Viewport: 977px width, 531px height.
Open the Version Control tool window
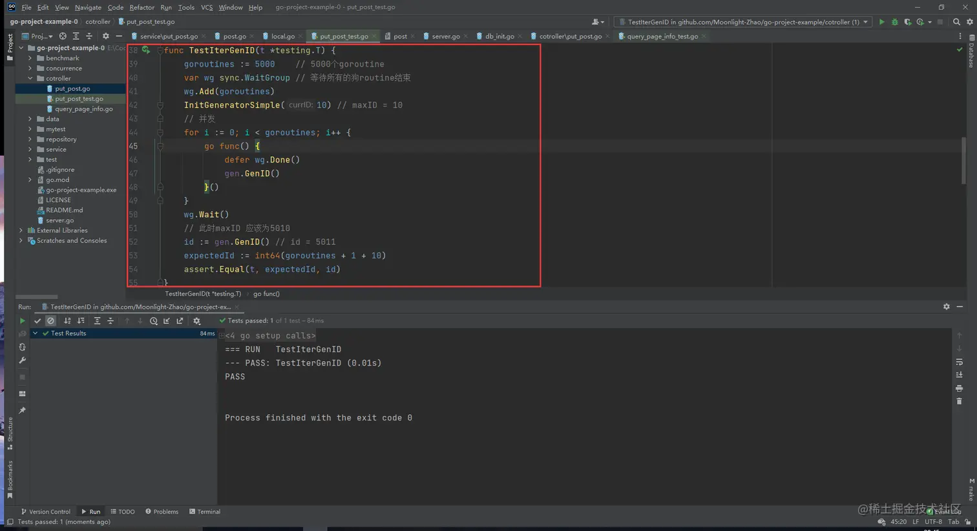pyautogui.click(x=45, y=512)
